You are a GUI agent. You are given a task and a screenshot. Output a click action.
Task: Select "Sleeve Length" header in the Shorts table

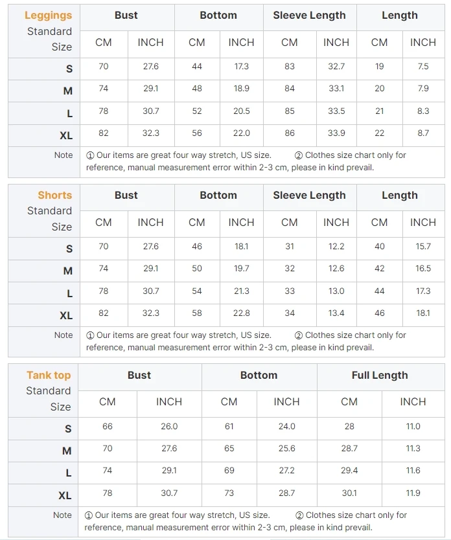click(x=310, y=196)
